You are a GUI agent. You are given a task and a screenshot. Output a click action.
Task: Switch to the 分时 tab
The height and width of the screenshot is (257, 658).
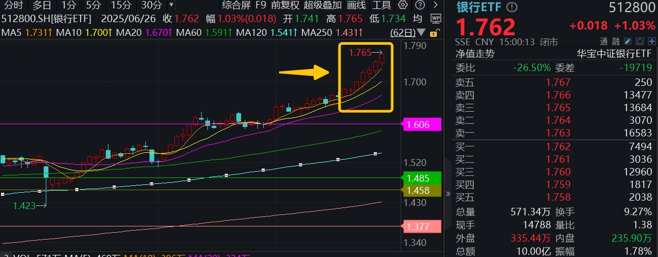14,6
